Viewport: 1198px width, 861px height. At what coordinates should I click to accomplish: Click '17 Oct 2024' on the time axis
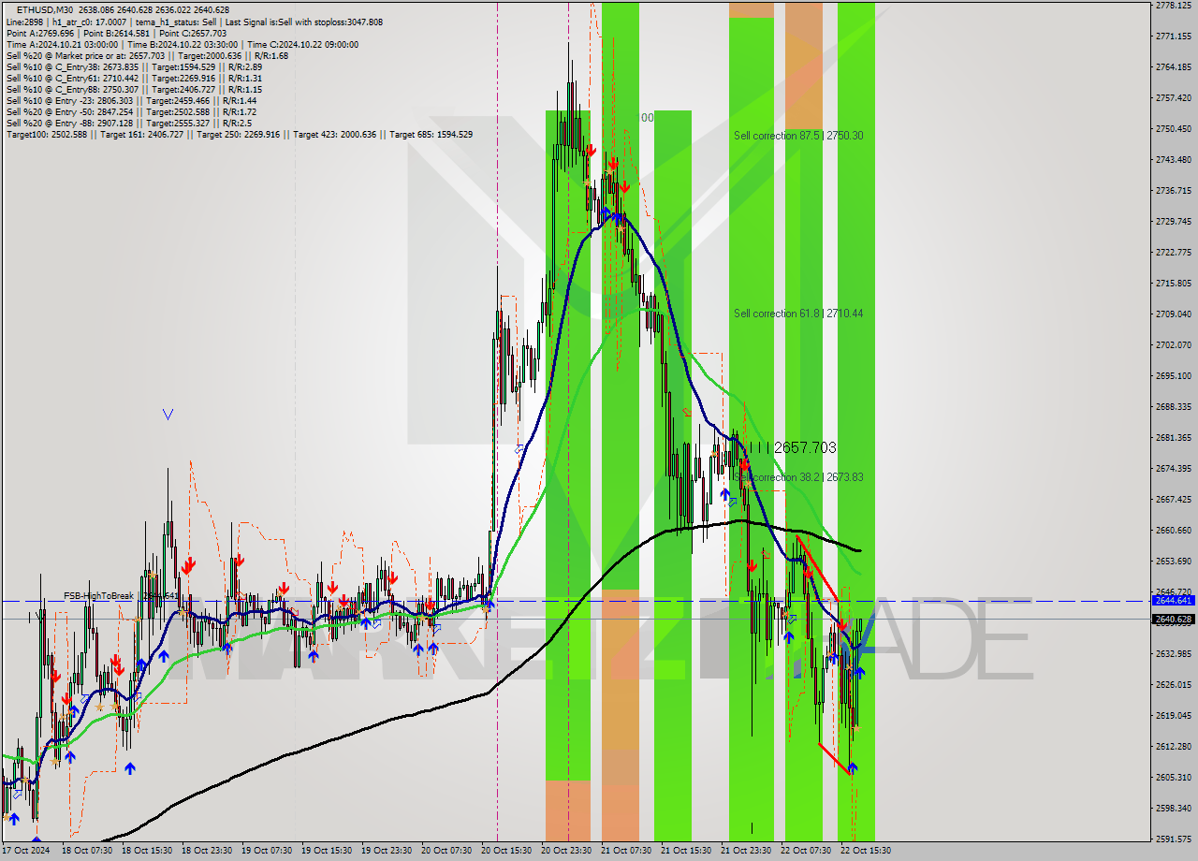[x=26, y=851]
